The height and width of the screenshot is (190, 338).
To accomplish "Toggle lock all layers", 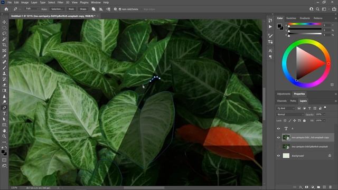I will pyautogui.click(x=304, y=121).
